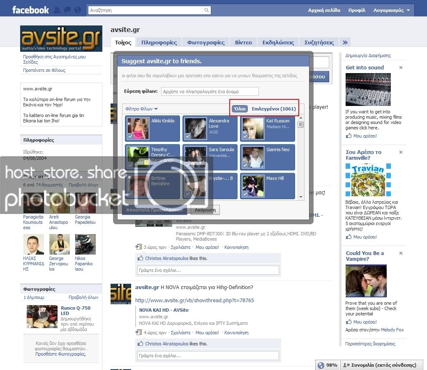The width and height of the screenshot is (427, 370).
Task: Click Προβολή όλων for fans
Action: click(x=83, y=185)
